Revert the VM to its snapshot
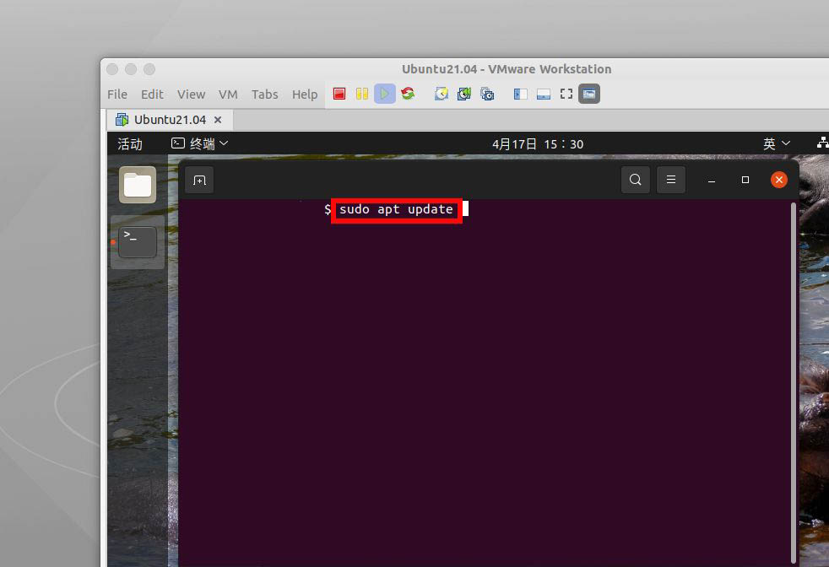This screenshot has width=829, height=567. pos(464,94)
